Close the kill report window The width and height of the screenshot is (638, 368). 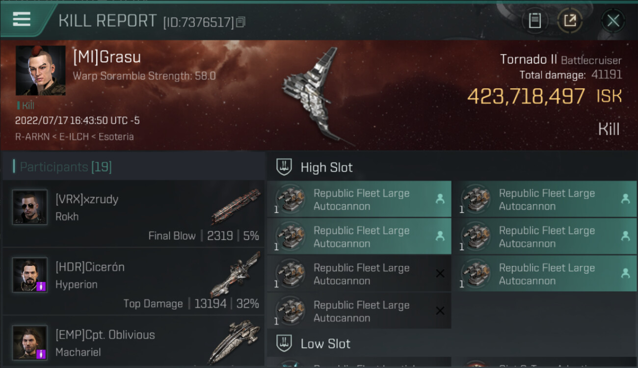(613, 21)
